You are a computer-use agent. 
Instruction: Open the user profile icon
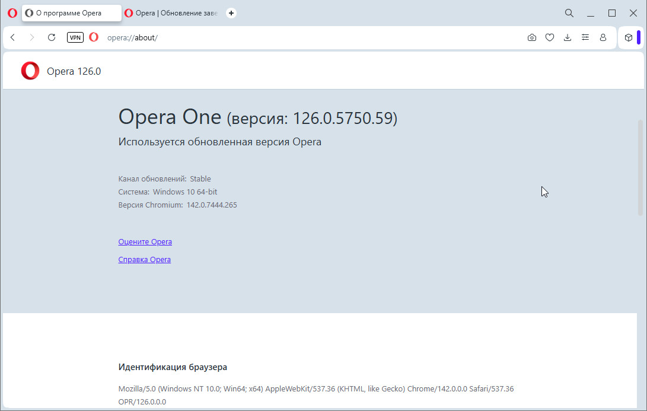603,37
